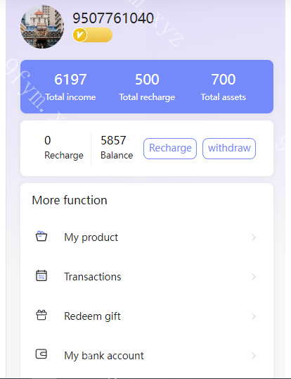Open the My product menu entry

(147, 237)
